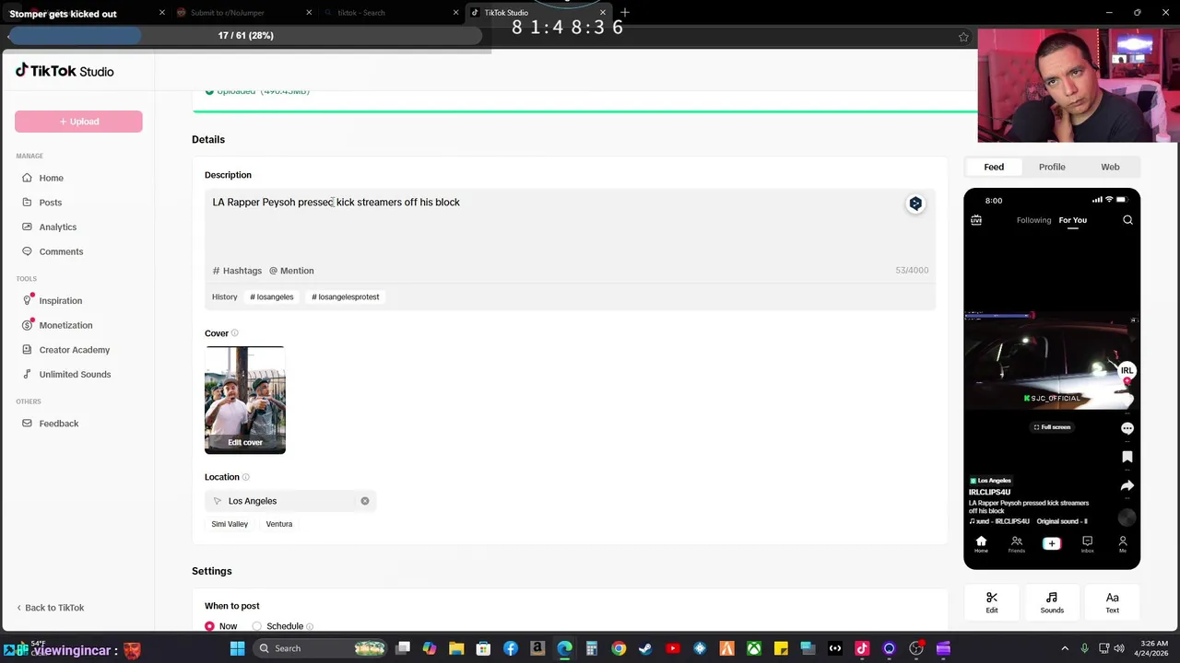Show hidden system tray icons
This screenshot has height=663, width=1180.
tap(1065, 648)
